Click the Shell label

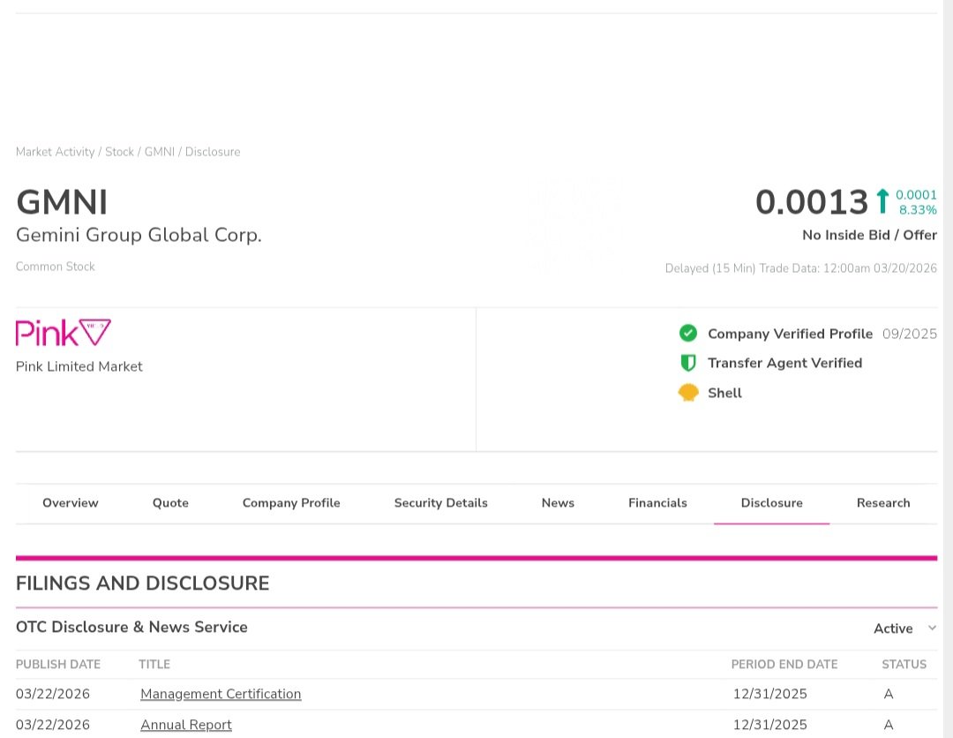[x=725, y=393]
